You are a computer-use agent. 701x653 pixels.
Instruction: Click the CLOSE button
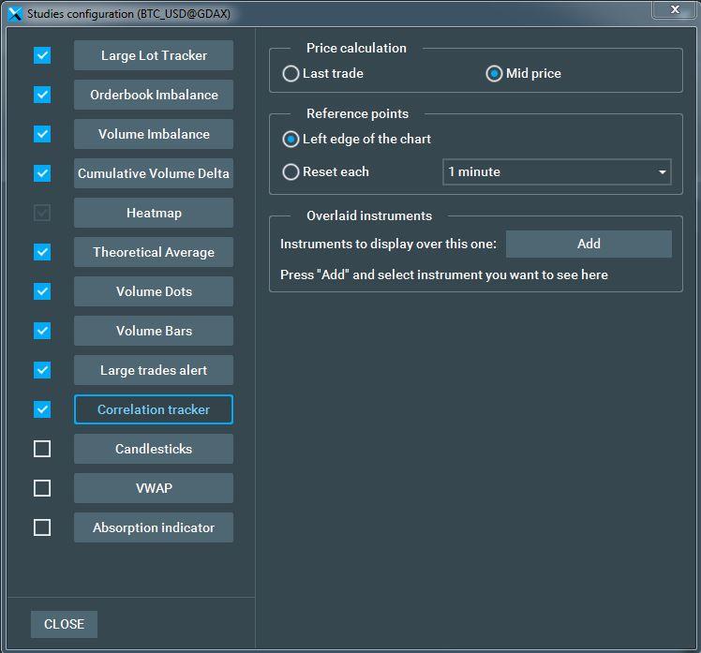click(x=64, y=624)
